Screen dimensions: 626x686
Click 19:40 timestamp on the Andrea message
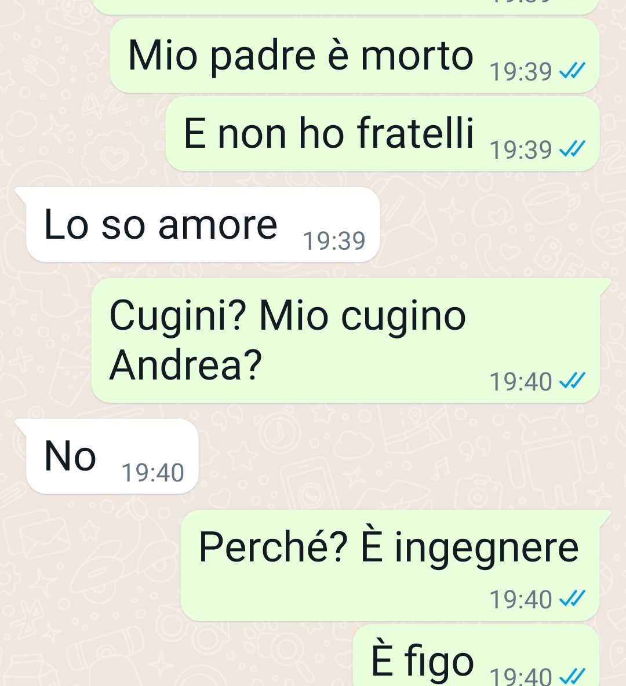point(521,382)
